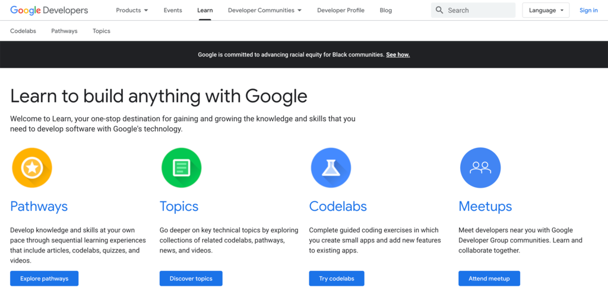Open the Language selector dropdown
Screen dimensions: 608x300
pos(546,10)
